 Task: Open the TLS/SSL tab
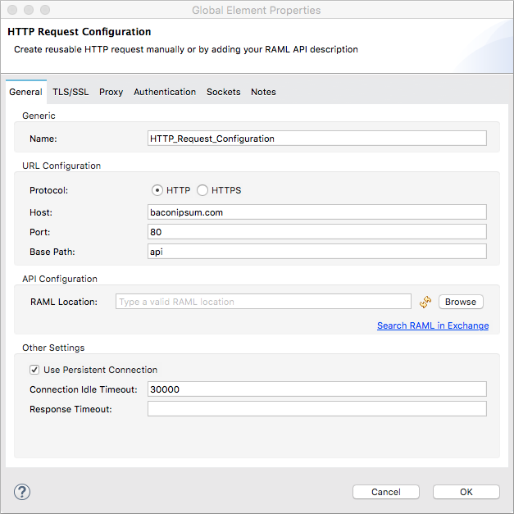click(71, 92)
